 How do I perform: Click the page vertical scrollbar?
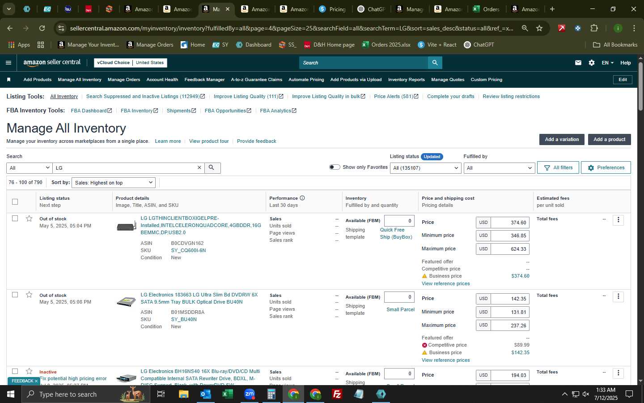(x=640, y=87)
